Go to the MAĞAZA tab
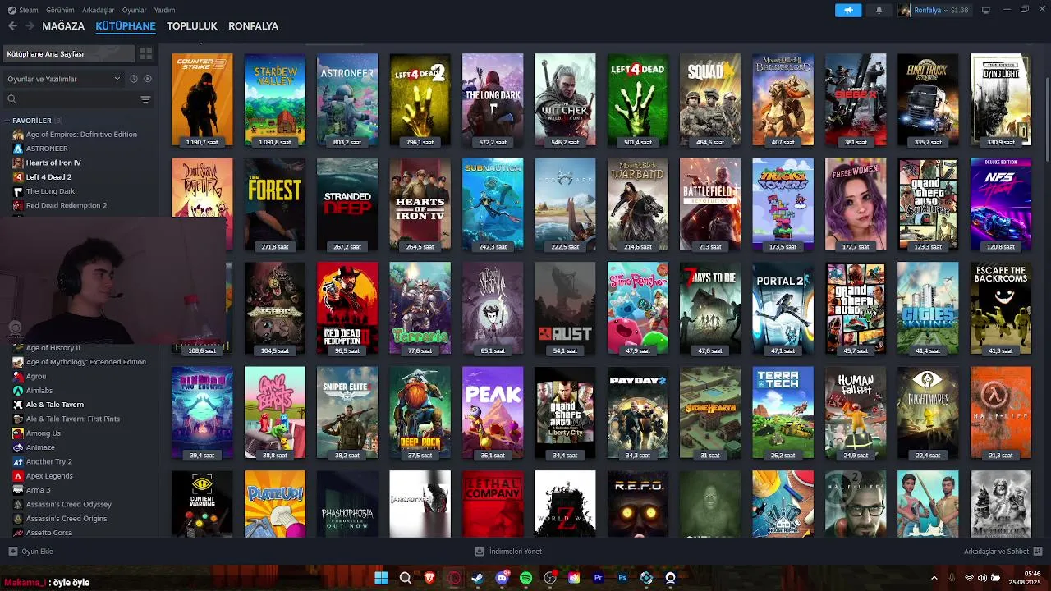 click(63, 26)
